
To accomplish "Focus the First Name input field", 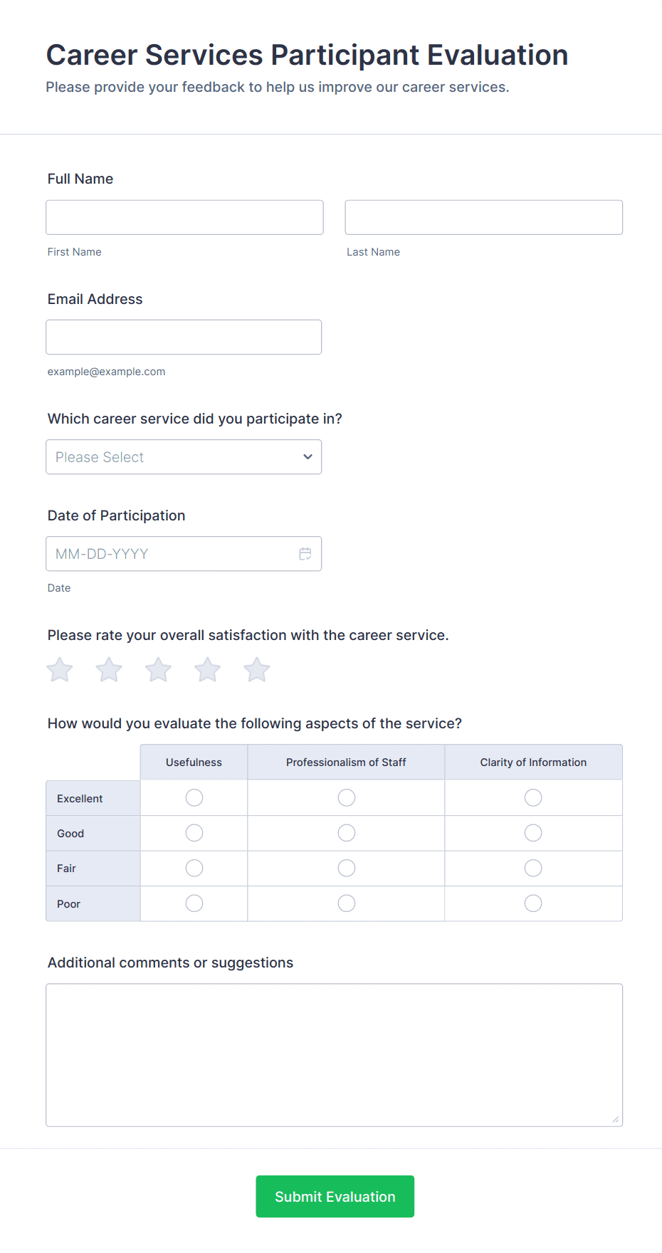I will (184, 217).
